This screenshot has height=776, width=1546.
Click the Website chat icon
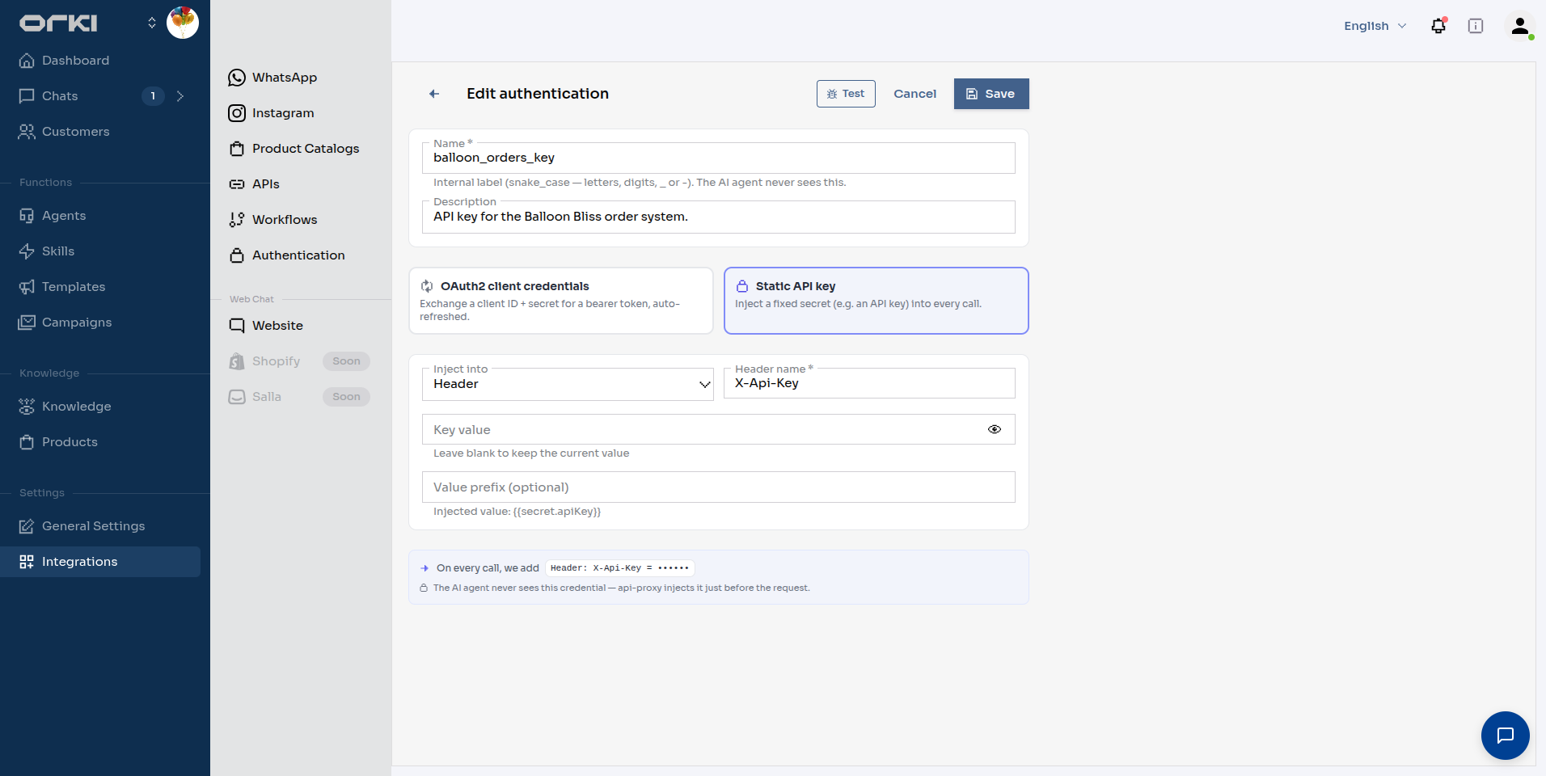click(237, 326)
